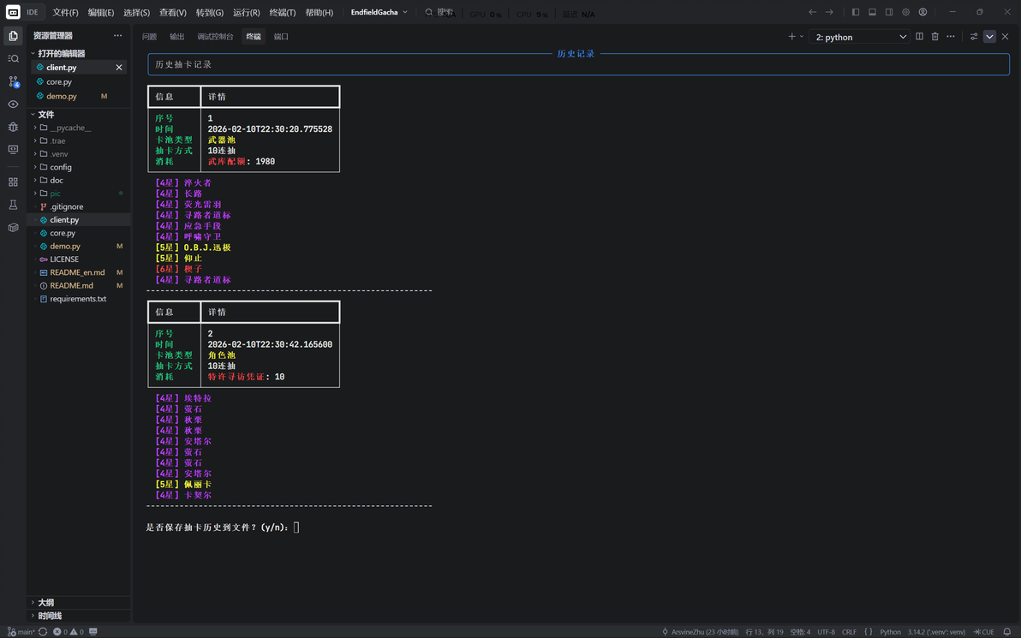Open the 文件(F) menu
This screenshot has width=1021, height=638.
coord(65,12)
